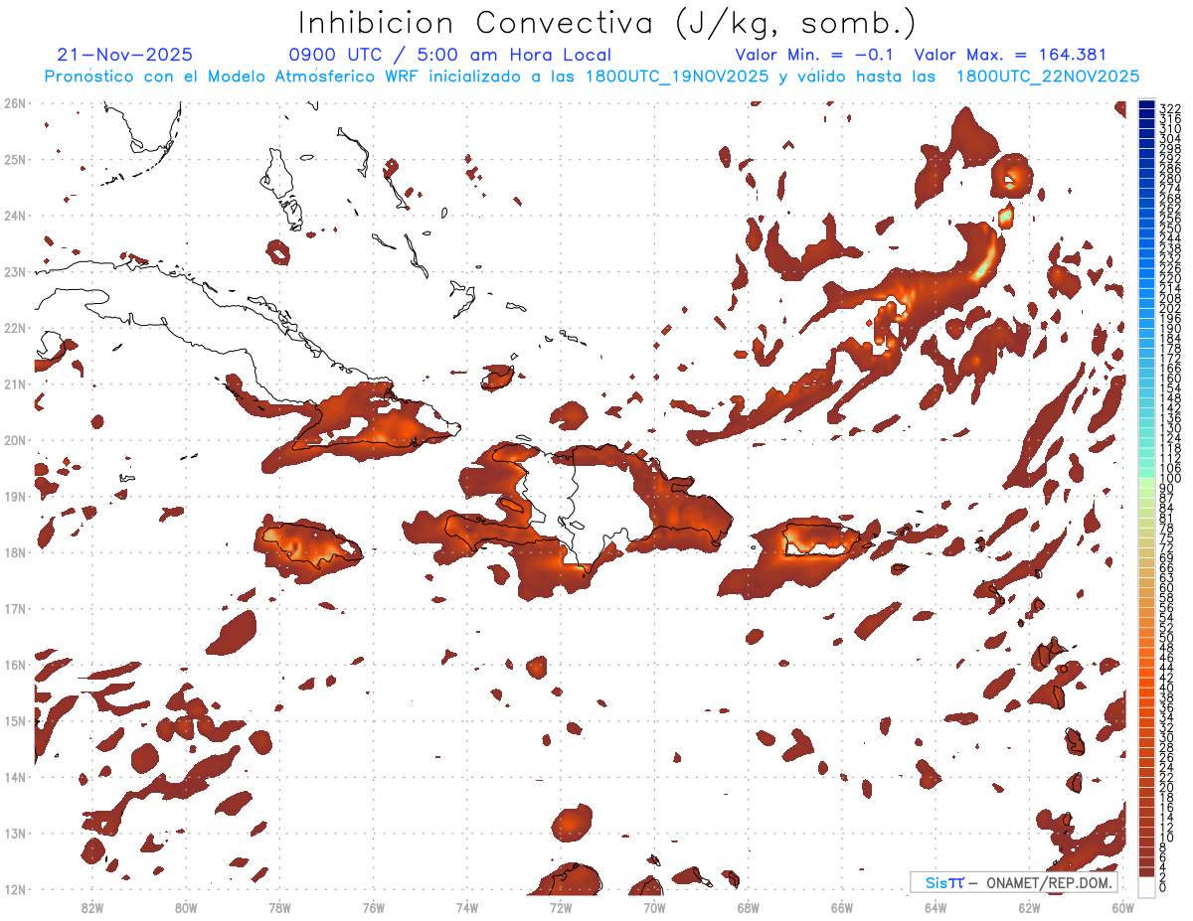This screenshot has width=1193, height=921.
Task: Click the '68W' longitude label
Action: (748, 907)
